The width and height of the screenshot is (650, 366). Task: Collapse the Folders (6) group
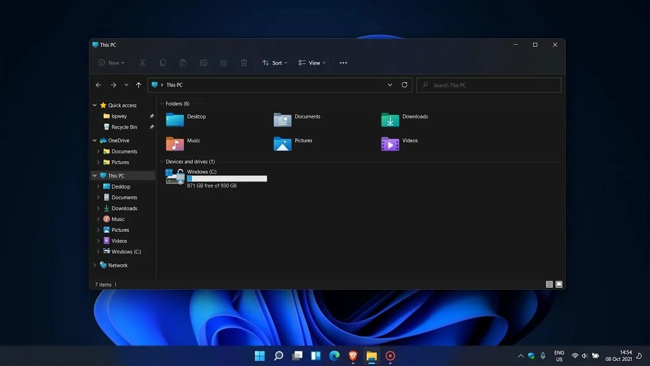(x=162, y=104)
